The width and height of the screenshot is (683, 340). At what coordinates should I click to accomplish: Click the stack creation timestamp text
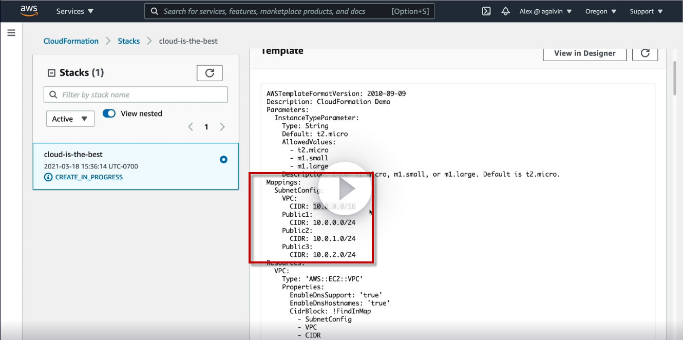(91, 166)
